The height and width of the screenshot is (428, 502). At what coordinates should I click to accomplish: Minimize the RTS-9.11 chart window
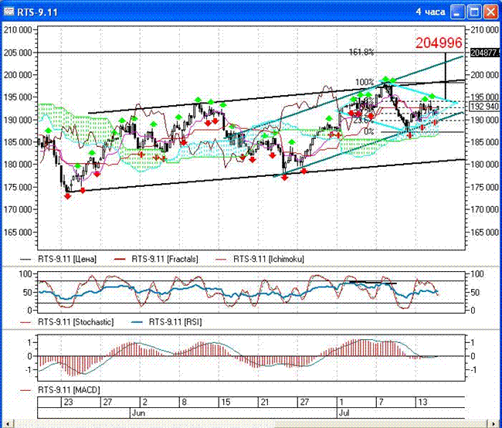(x=457, y=12)
